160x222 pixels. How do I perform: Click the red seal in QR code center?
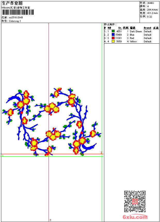pos(135,202)
